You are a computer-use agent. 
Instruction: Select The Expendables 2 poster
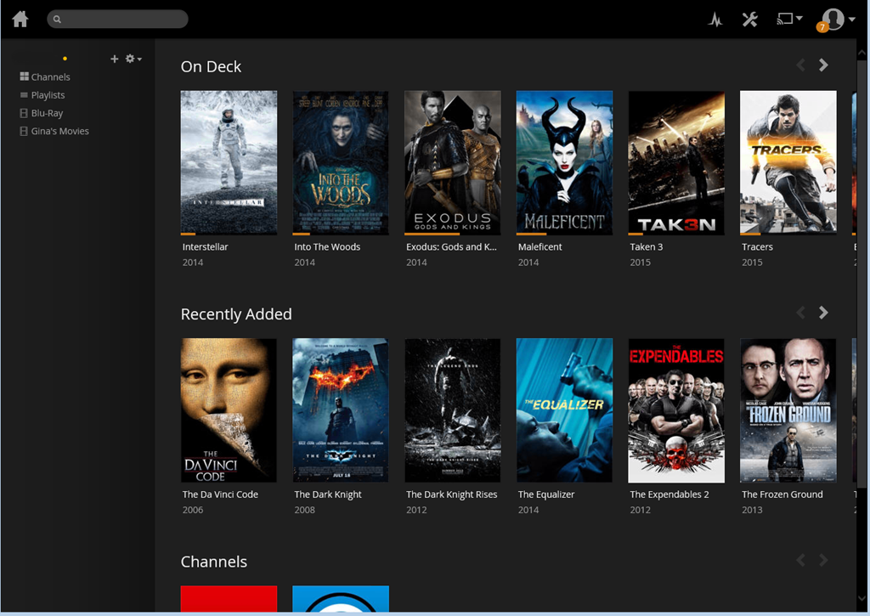[676, 410]
